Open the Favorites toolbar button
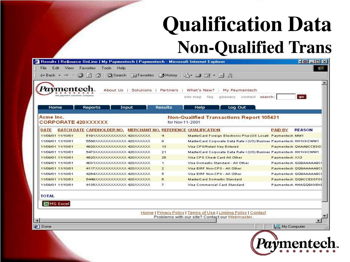This screenshot has height=262, width=350. pyautogui.click(x=143, y=75)
